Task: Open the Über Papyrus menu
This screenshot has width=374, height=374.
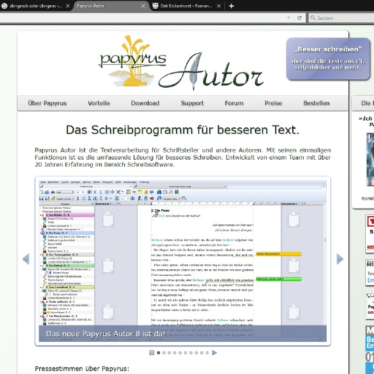Action: 47,103
